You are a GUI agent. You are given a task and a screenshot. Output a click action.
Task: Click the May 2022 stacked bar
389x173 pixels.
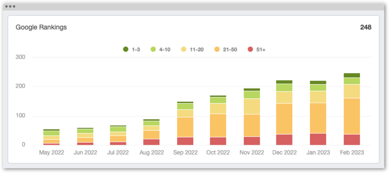[x=51, y=138]
